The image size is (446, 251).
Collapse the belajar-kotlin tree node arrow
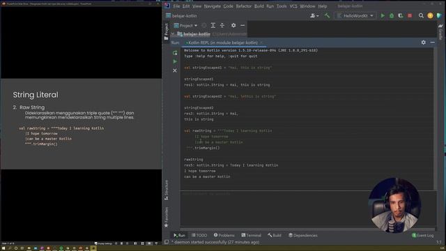pos(173,34)
